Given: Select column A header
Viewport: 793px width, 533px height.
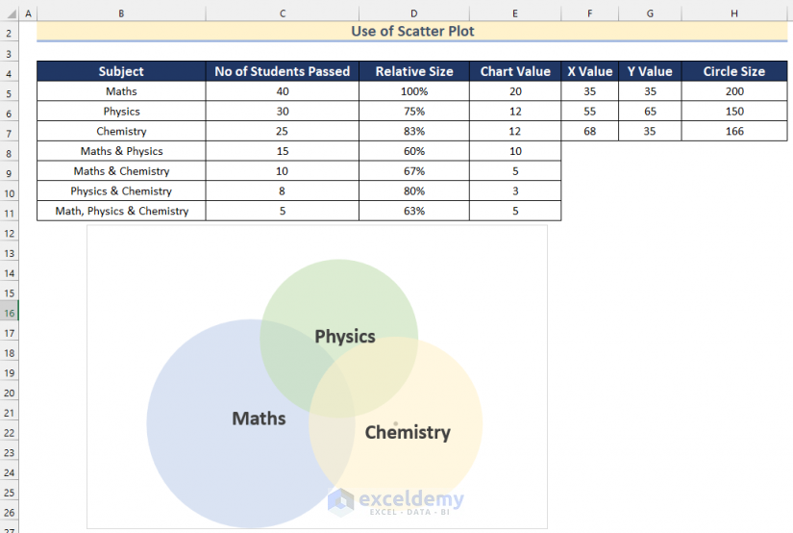Looking at the screenshot, I should coord(28,13).
